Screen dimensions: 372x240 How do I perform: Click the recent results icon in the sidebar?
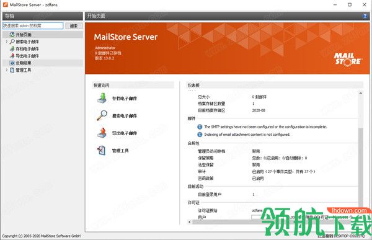tap(12, 63)
